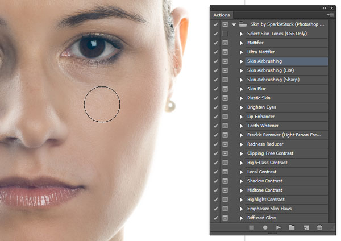341x241 pixels.
Task: Select the Ultra Mattifier action
Action: (x=286, y=52)
